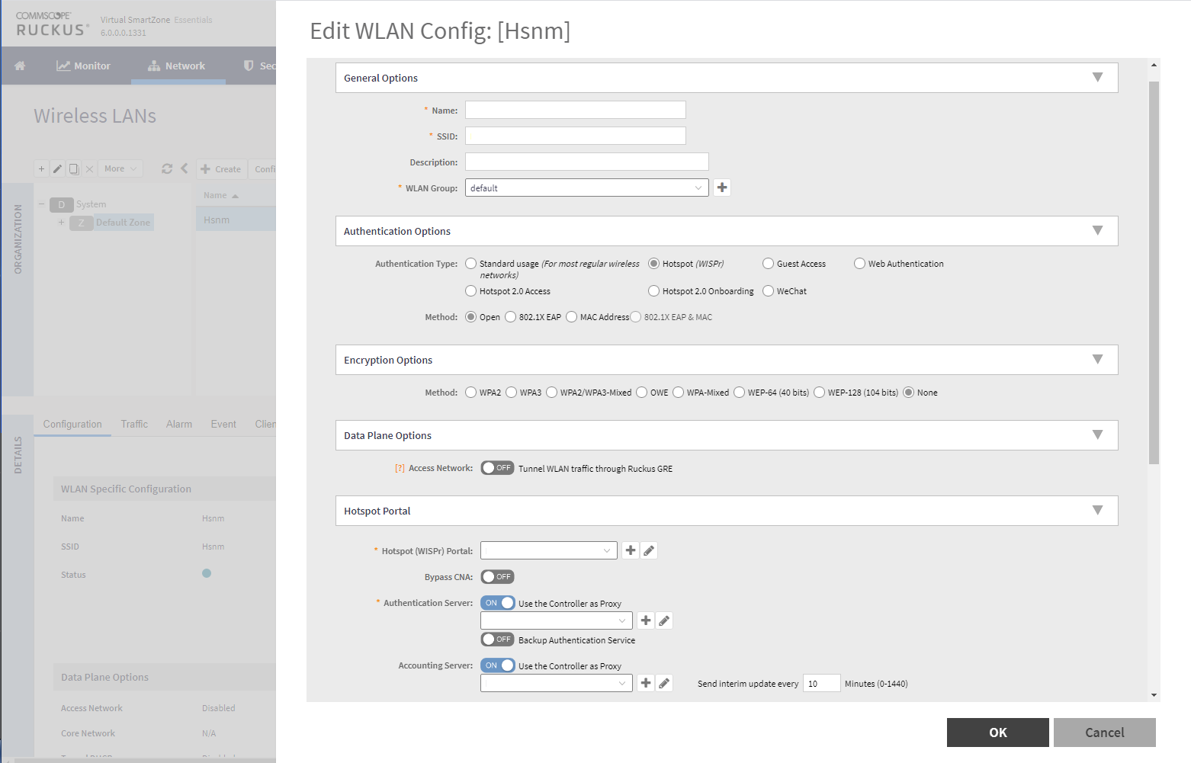Collapse the General Options section

point(1097,78)
